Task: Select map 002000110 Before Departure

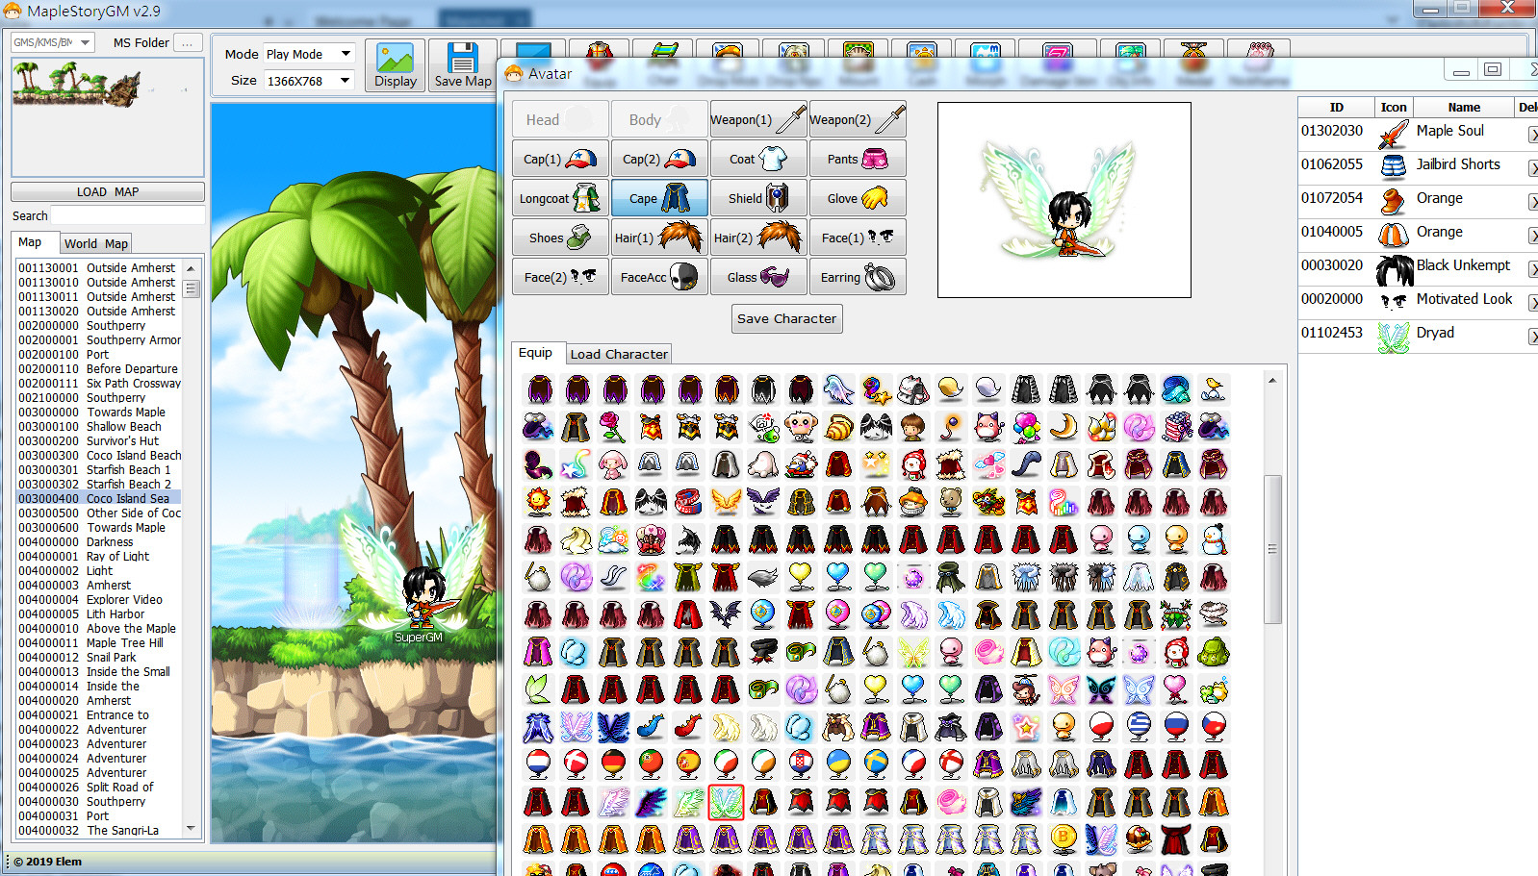Action: coord(99,368)
